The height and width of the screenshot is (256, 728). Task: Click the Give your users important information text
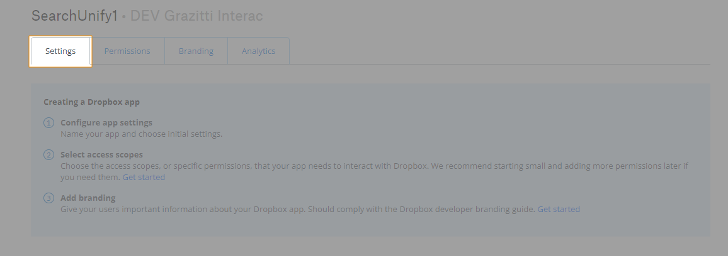pyautogui.click(x=189, y=210)
